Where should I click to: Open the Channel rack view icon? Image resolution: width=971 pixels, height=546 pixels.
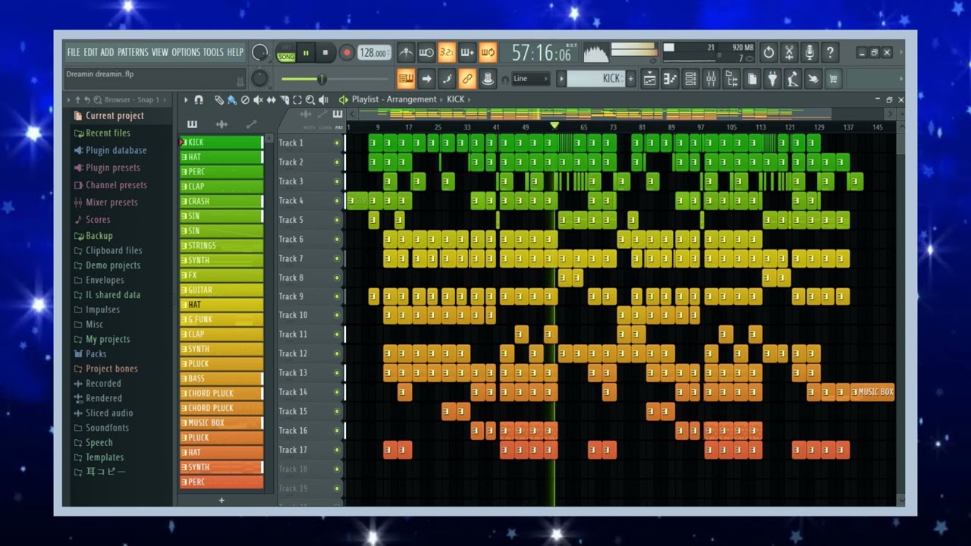coord(690,78)
